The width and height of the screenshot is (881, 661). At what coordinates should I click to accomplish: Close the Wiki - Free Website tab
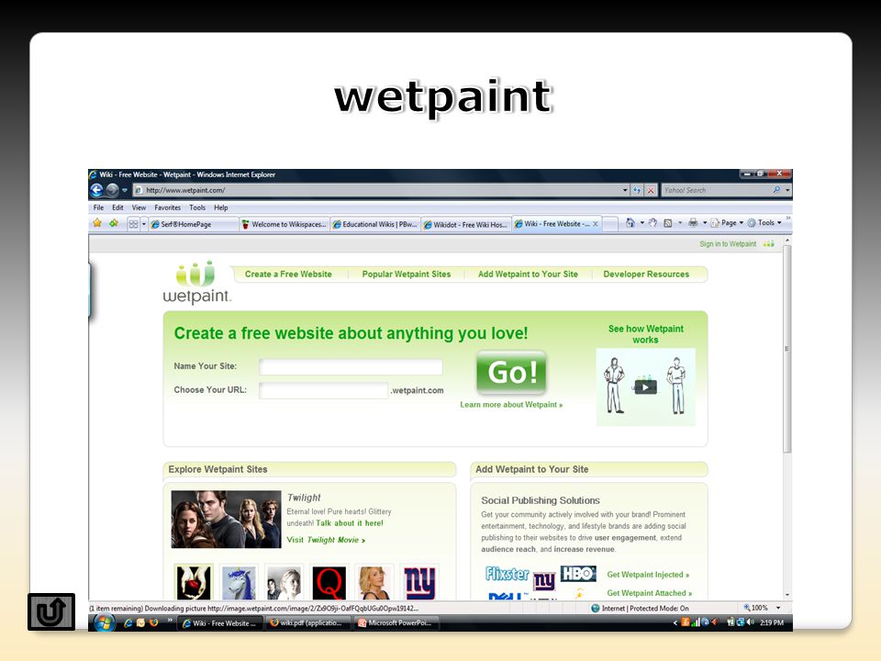(x=595, y=224)
